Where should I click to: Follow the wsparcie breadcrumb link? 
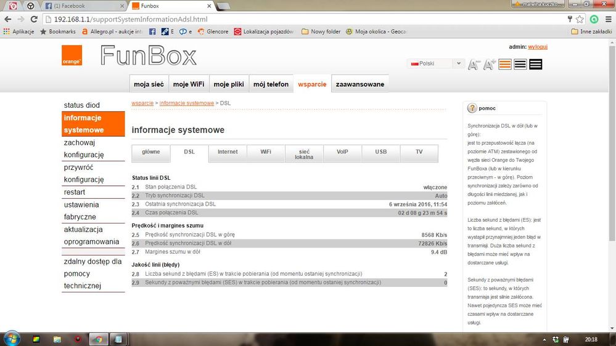[x=142, y=103]
